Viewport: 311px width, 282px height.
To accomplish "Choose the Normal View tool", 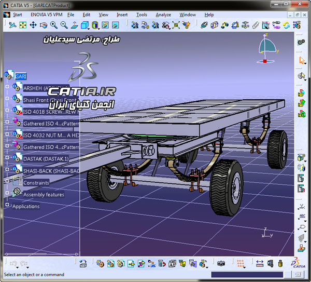I will [x=74, y=25].
